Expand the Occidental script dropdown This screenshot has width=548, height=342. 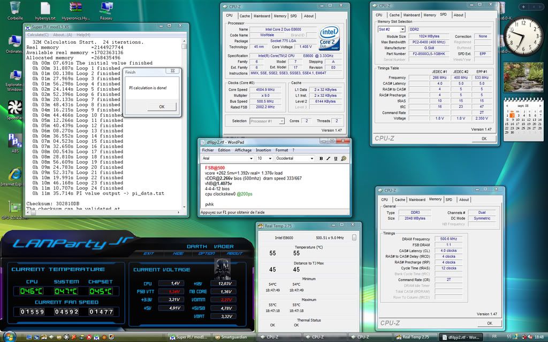tap(313, 159)
